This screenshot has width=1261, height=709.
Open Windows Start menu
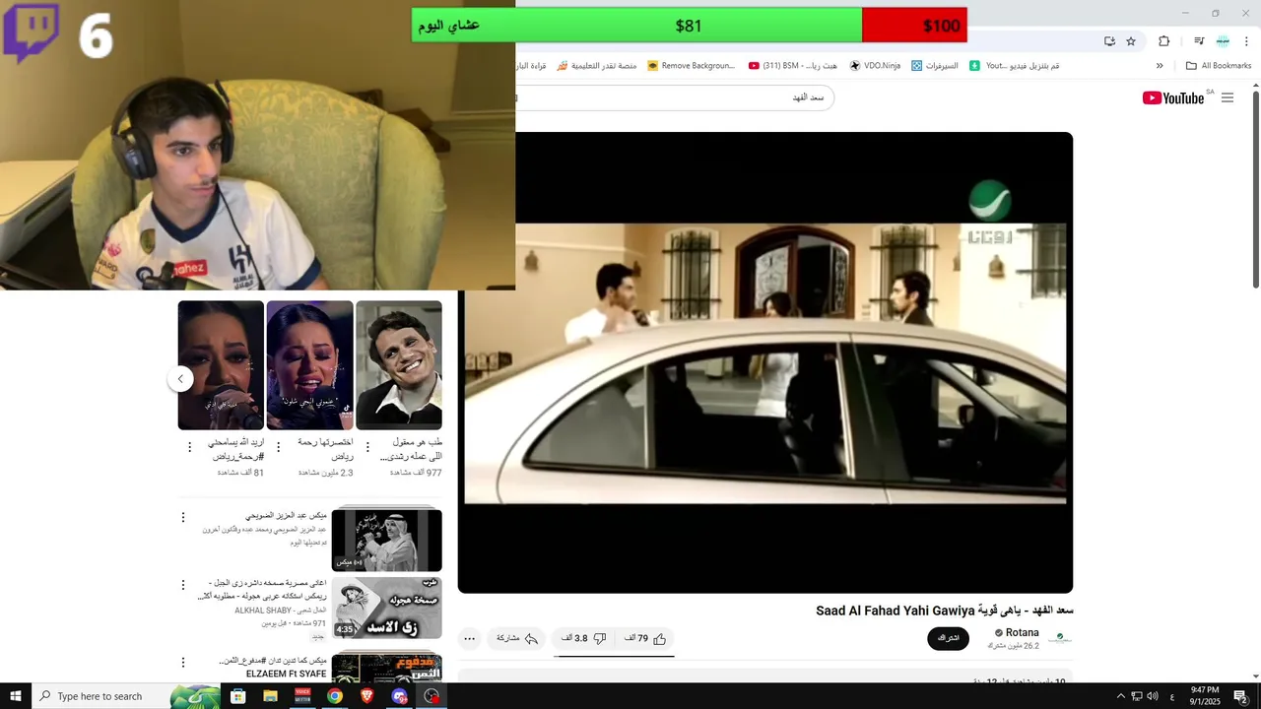coord(15,695)
